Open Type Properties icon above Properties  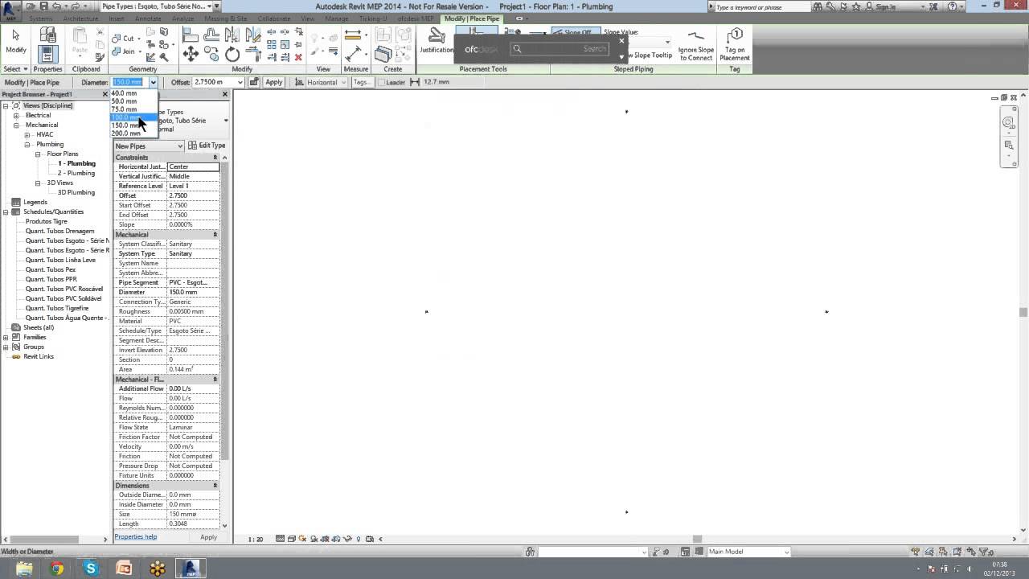[47, 35]
